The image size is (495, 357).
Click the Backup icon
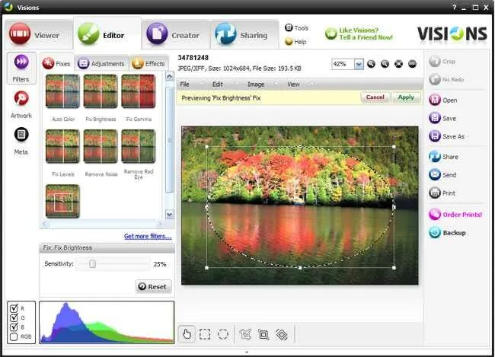point(435,233)
